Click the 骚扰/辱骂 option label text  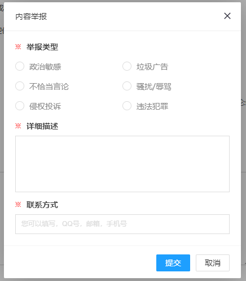click(x=154, y=87)
